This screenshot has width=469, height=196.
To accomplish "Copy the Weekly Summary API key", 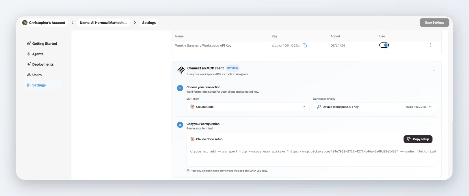I will (x=305, y=46).
